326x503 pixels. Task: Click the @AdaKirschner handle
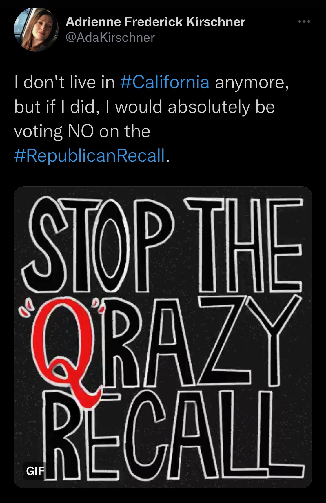tap(110, 37)
